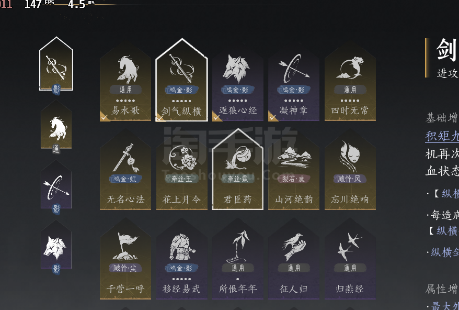
Task: Pick the 征人归 bird card
Action: (x=294, y=259)
